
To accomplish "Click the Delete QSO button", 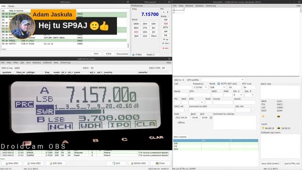I will click(x=138, y=163).
